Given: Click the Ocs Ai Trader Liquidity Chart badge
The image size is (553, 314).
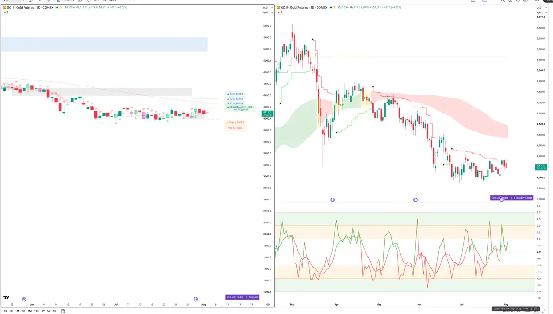Looking at the screenshot, I should coord(512,198).
